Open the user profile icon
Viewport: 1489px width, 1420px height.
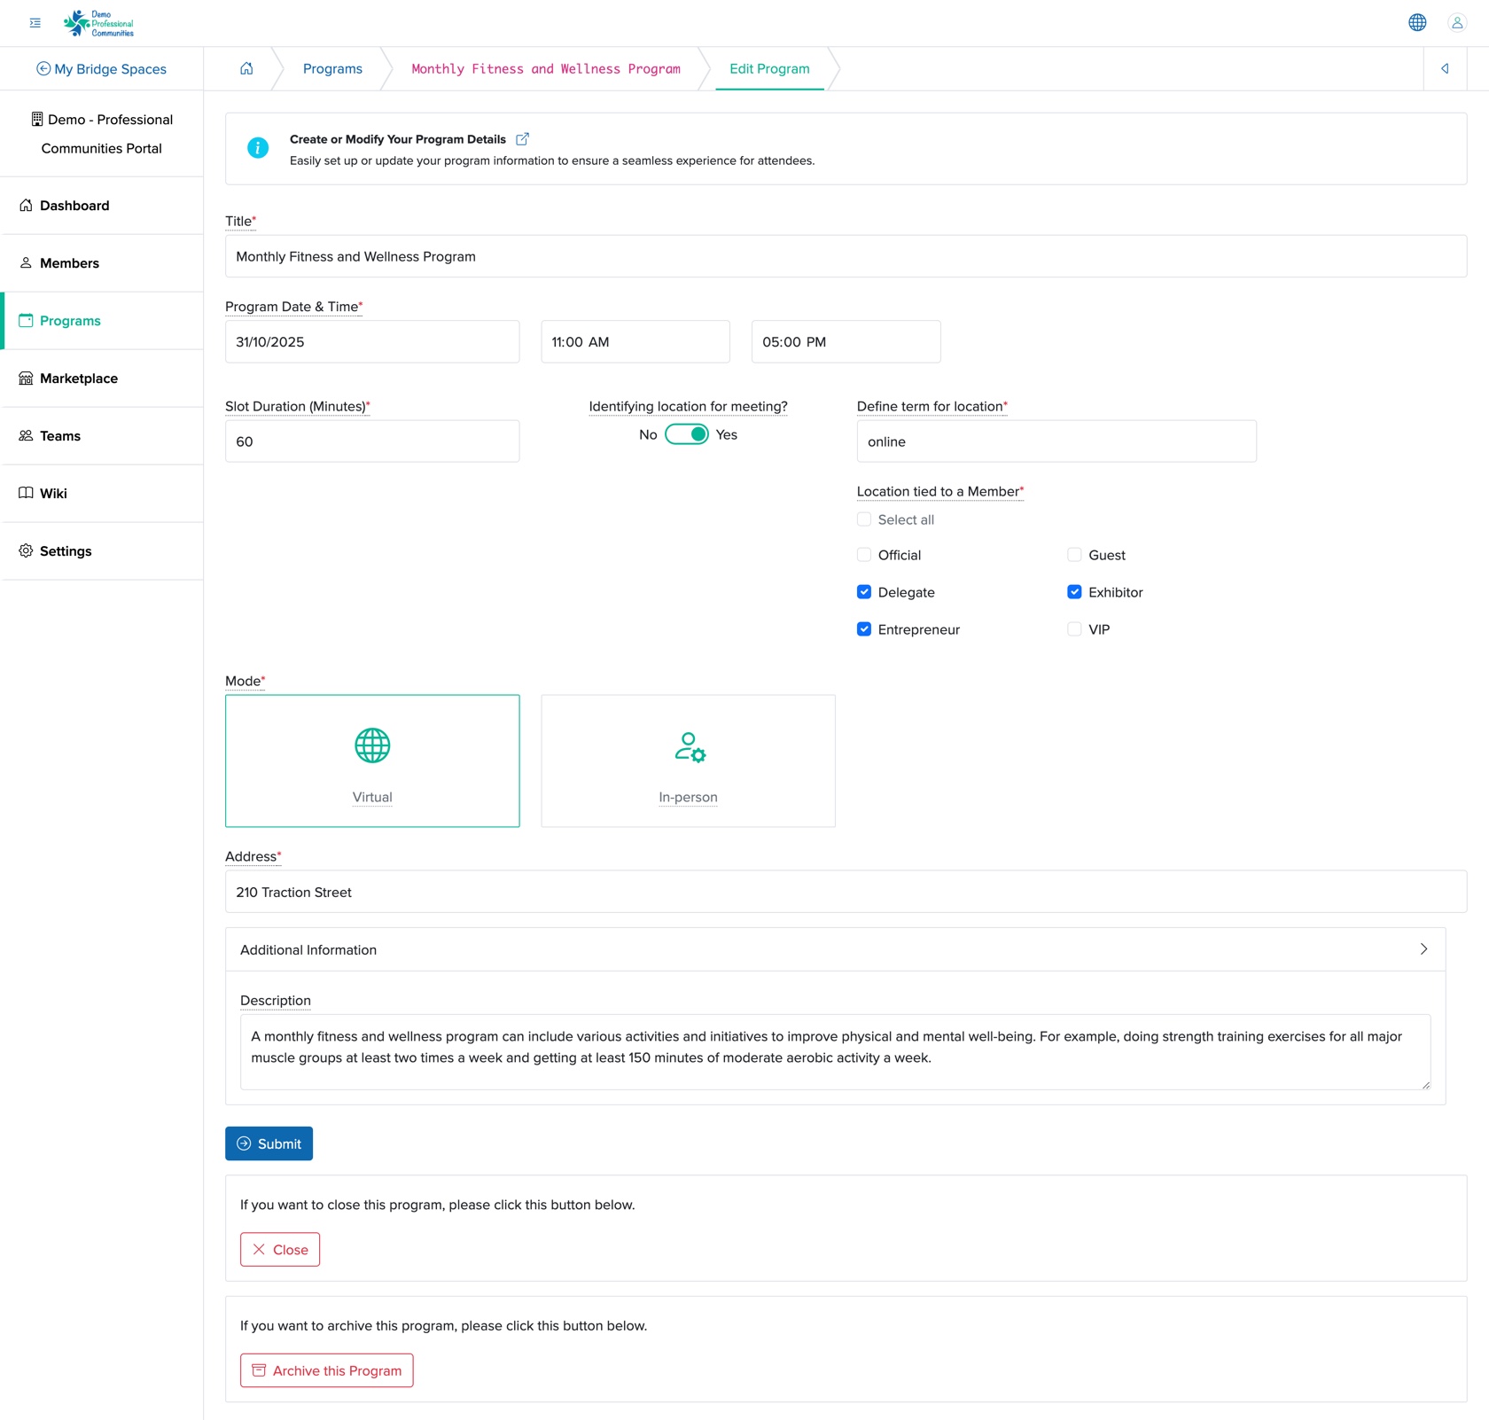pyautogui.click(x=1457, y=23)
